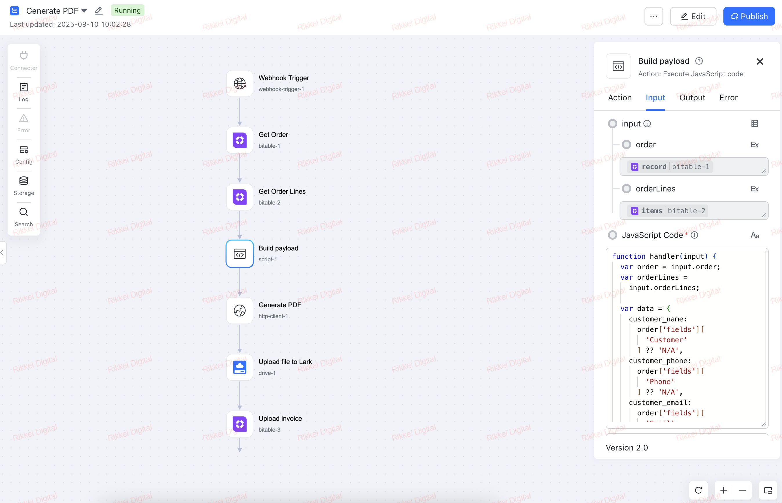Open the Storage sidebar item

pyautogui.click(x=23, y=186)
